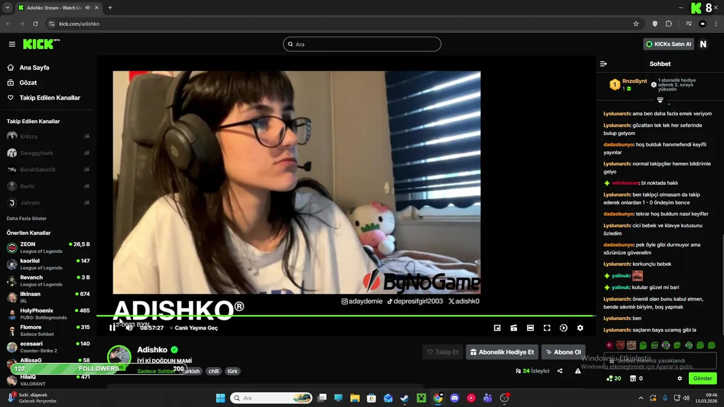Screen dimensions: 724x407
Task: Open followed channel Swaggybark
Action: [x=48, y=153]
